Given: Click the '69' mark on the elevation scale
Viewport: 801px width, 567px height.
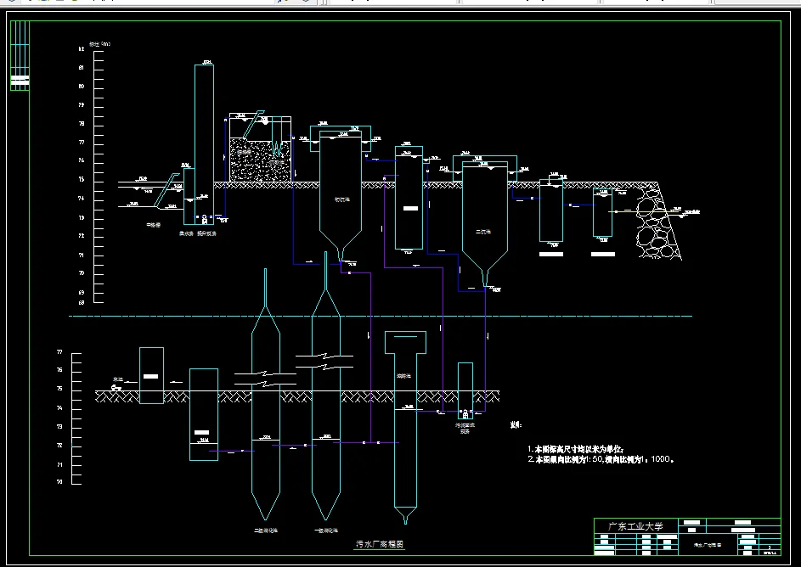Looking at the screenshot, I should coord(82,293).
